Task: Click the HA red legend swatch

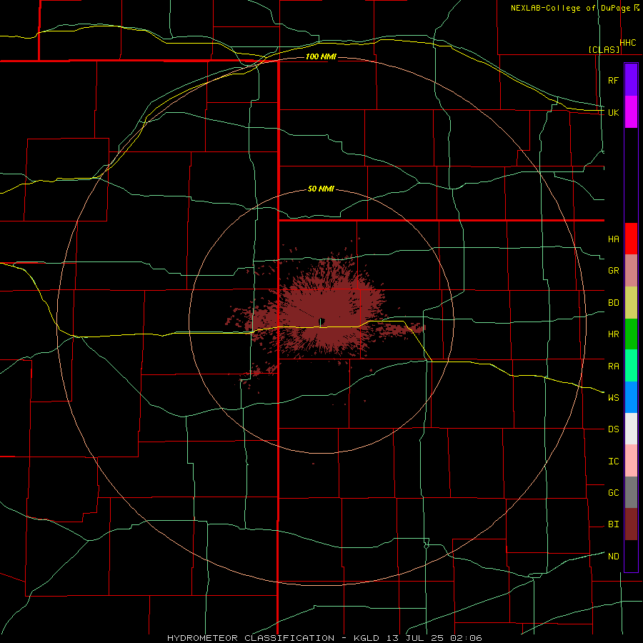Action: (x=631, y=239)
